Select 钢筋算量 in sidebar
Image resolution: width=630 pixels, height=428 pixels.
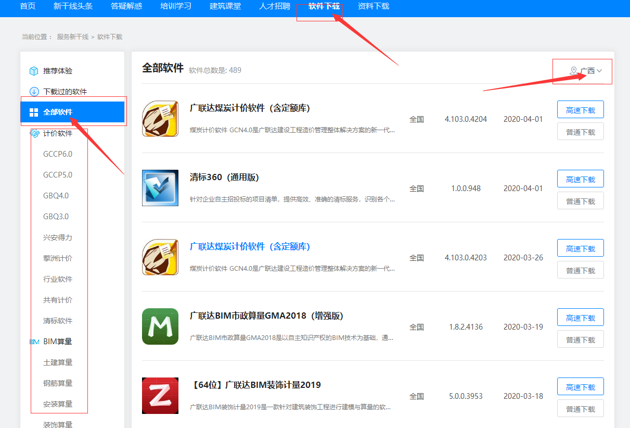point(58,383)
